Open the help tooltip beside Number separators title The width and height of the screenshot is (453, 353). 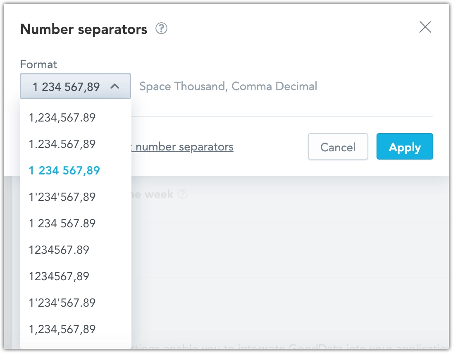click(x=162, y=29)
